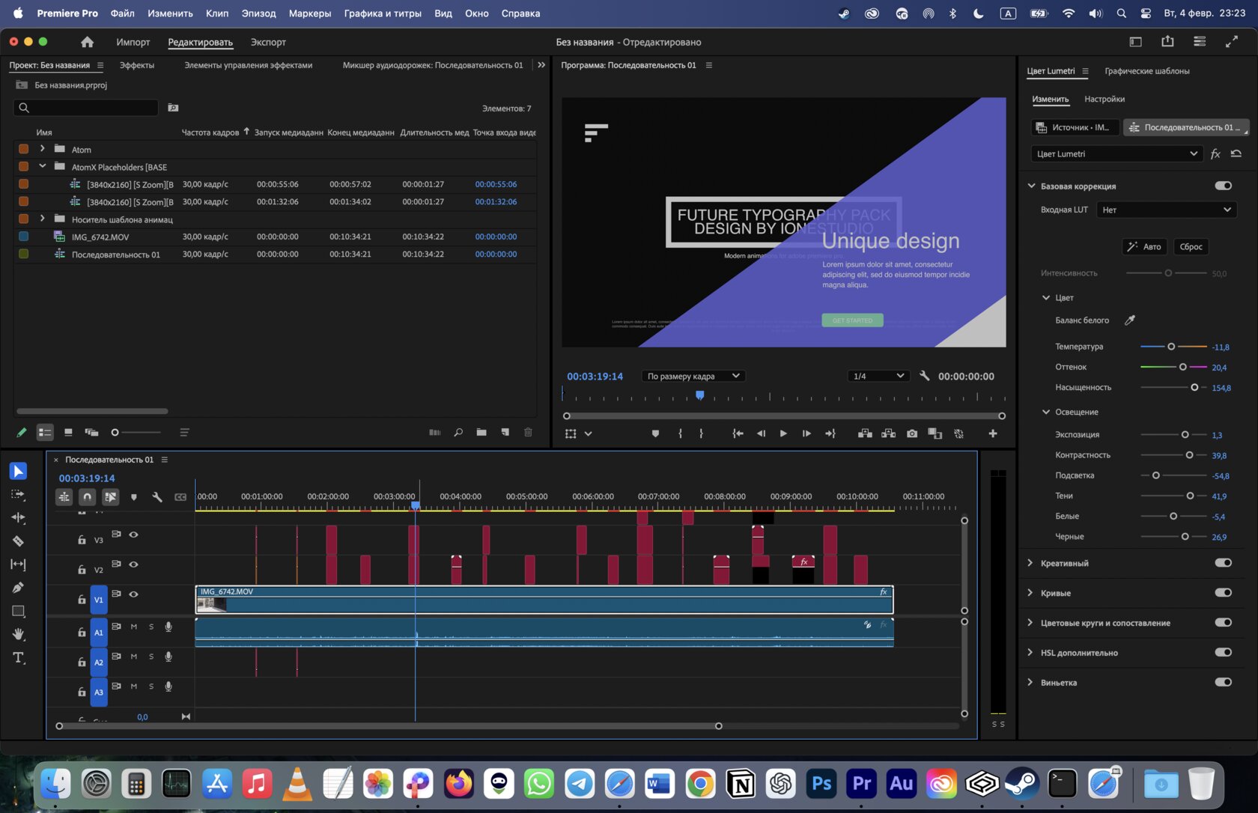The image size is (1258, 813).
Task: Open Эпизод menu in menu bar
Action: [258, 13]
